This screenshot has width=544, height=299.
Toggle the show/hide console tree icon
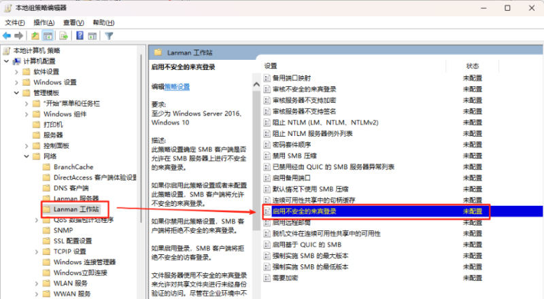[48, 35]
